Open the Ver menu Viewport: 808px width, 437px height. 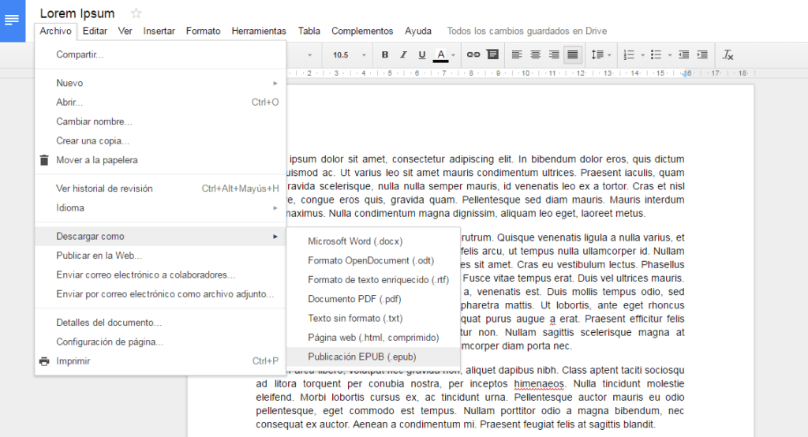click(x=125, y=31)
